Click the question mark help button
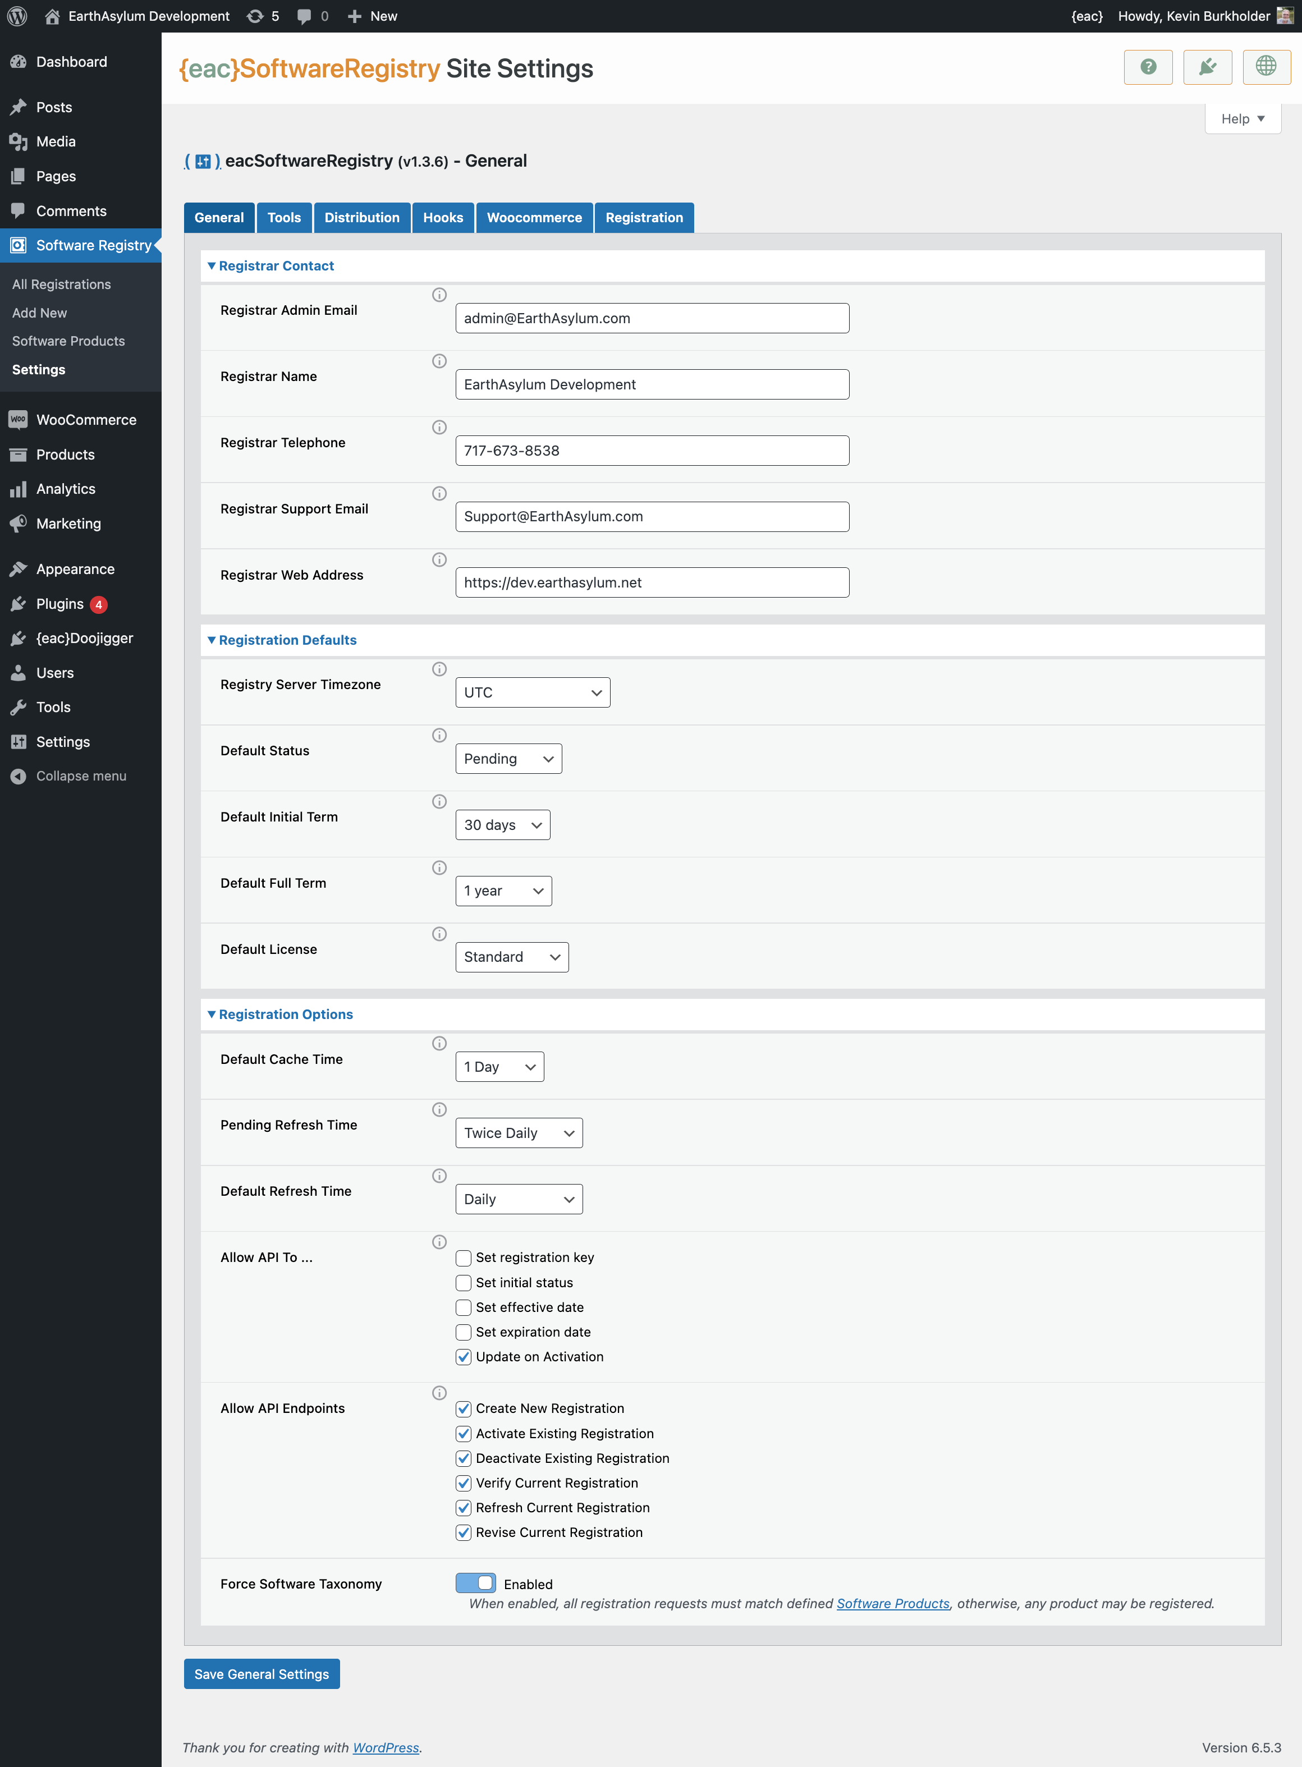 tap(1148, 67)
